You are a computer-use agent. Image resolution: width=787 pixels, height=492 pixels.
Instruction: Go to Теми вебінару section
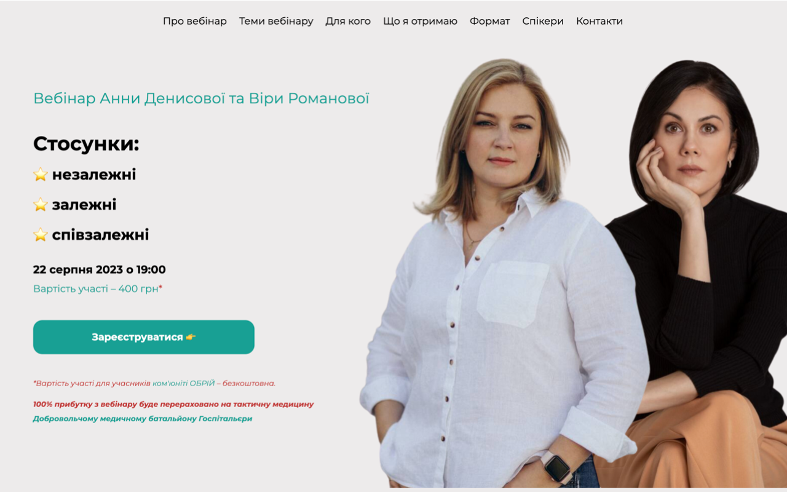coord(276,21)
